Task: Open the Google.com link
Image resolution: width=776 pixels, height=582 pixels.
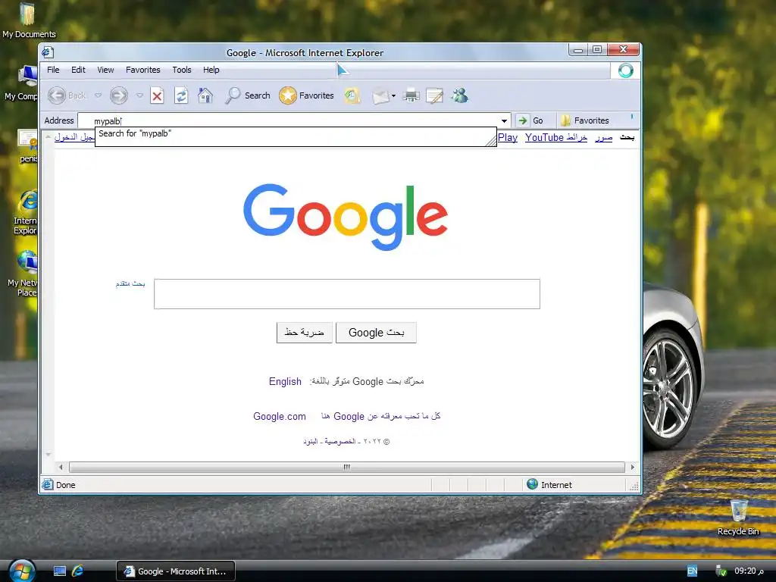Action: 280,416
